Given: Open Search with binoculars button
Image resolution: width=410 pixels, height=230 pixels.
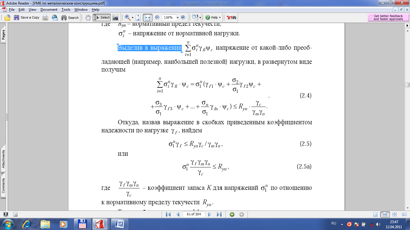Looking at the screenshot, I should click(x=70, y=17).
